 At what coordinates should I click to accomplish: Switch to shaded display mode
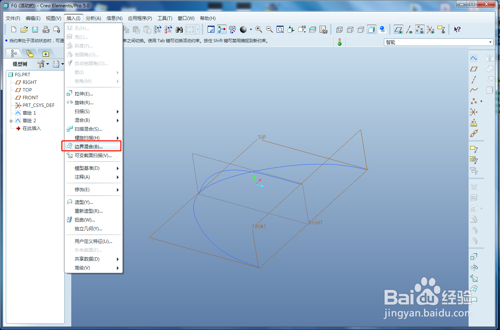(371, 30)
